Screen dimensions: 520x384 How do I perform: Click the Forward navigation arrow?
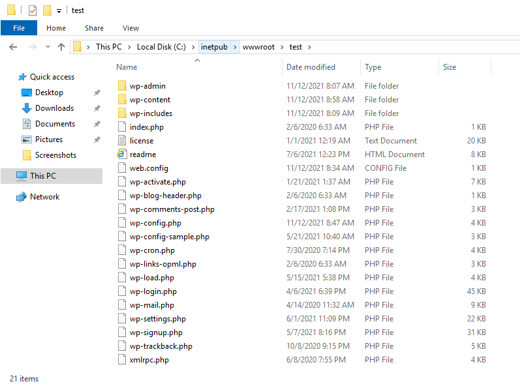coord(32,47)
